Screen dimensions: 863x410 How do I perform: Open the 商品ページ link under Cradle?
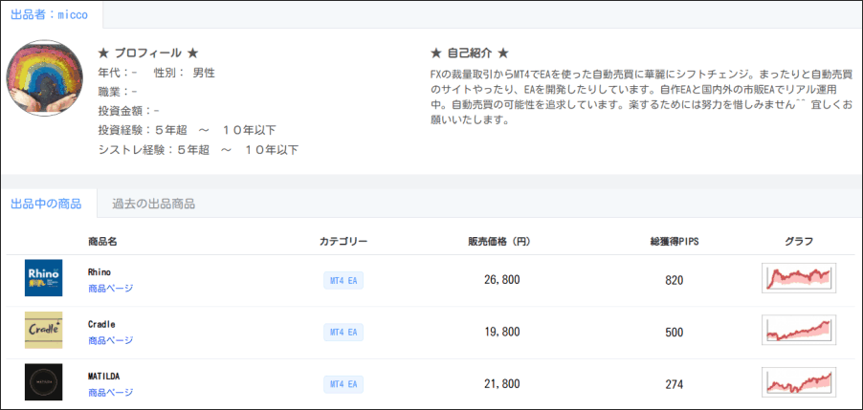[110, 340]
